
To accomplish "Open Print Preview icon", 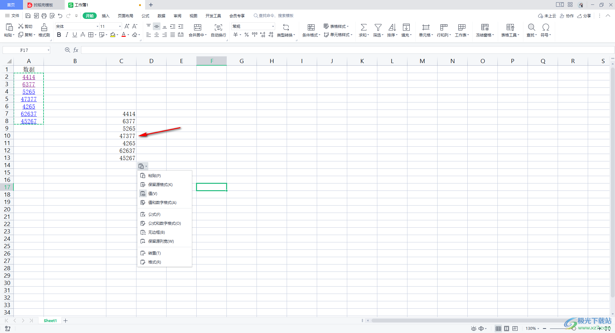I will coord(52,16).
